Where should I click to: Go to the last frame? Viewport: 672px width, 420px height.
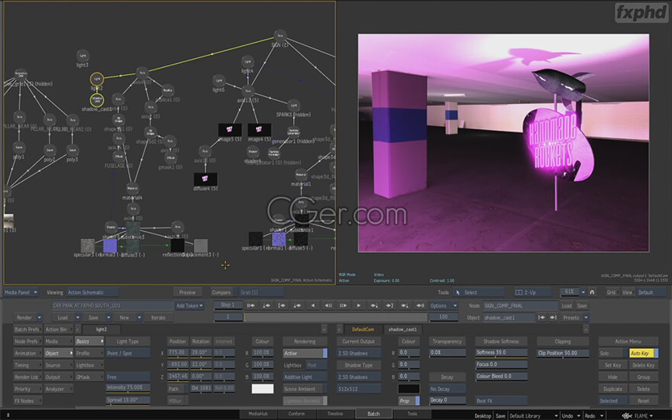tap(421, 305)
